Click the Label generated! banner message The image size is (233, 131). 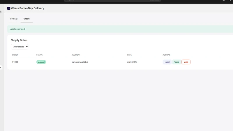point(17,29)
